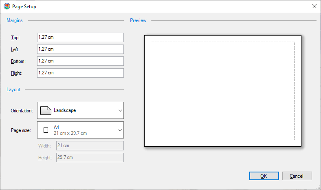The height and width of the screenshot is (190, 321).
Task: Click the Landscape page icon in Orientation
Action: 46,110
